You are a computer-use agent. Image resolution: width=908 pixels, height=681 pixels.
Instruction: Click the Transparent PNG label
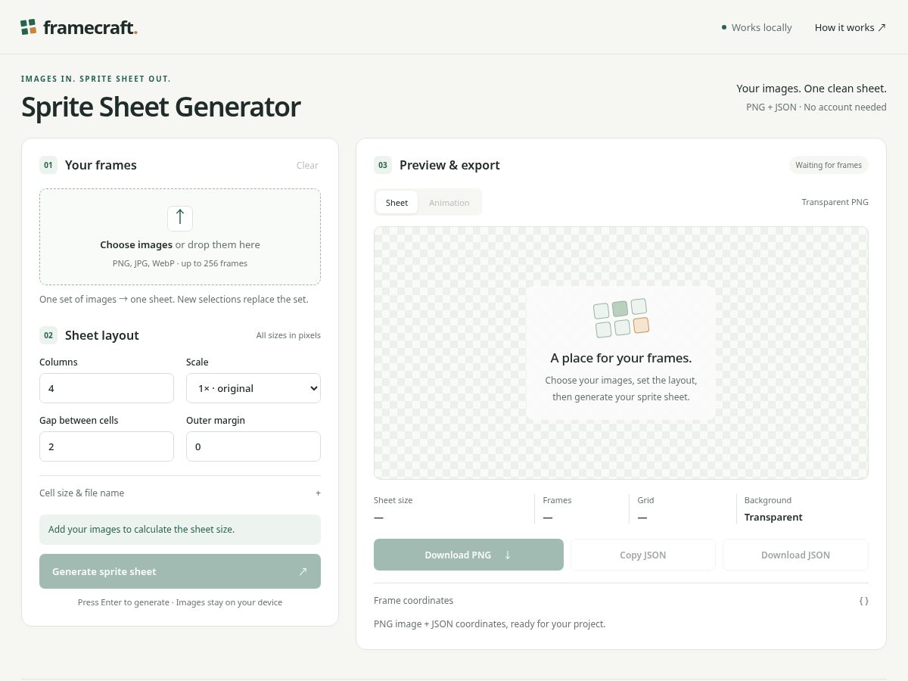pos(835,202)
